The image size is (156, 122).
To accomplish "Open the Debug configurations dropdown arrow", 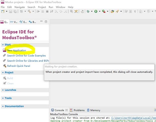I will click(x=92, y=11).
